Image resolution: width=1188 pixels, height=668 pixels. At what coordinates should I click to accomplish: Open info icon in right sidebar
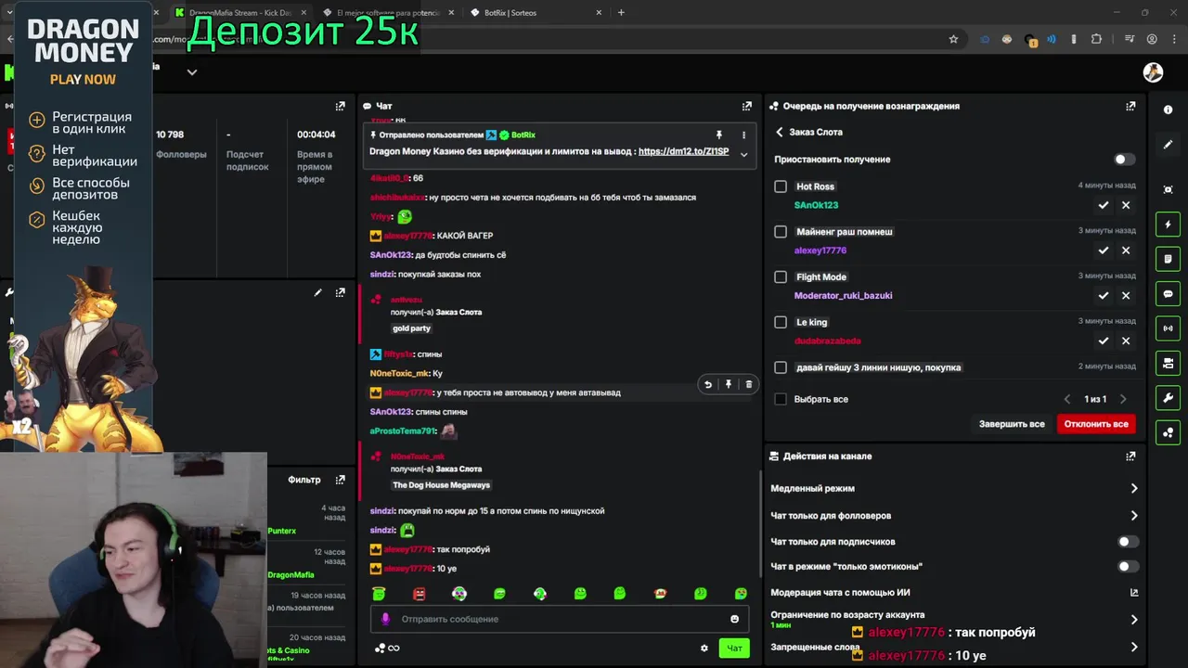(1168, 109)
